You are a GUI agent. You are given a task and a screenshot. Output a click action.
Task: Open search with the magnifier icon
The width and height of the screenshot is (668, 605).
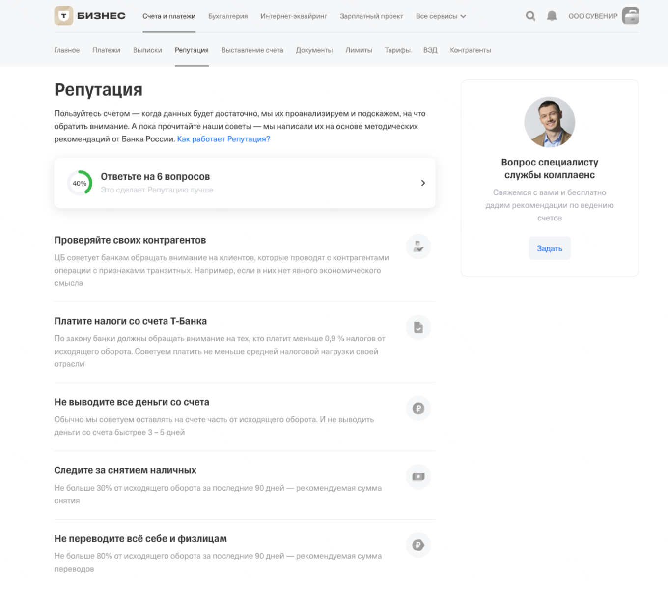[530, 16]
